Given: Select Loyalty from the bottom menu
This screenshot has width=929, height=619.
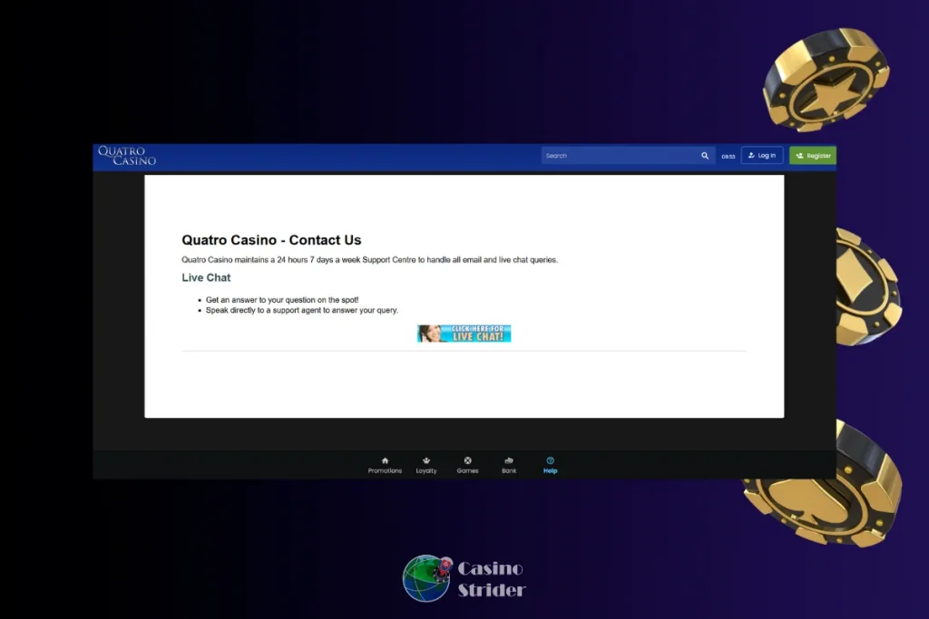Looking at the screenshot, I should click(426, 465).
